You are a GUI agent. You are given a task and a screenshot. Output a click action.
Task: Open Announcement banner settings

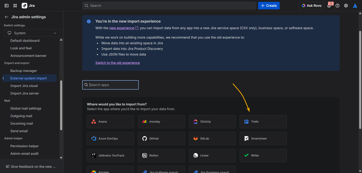(x=28, y=56)
